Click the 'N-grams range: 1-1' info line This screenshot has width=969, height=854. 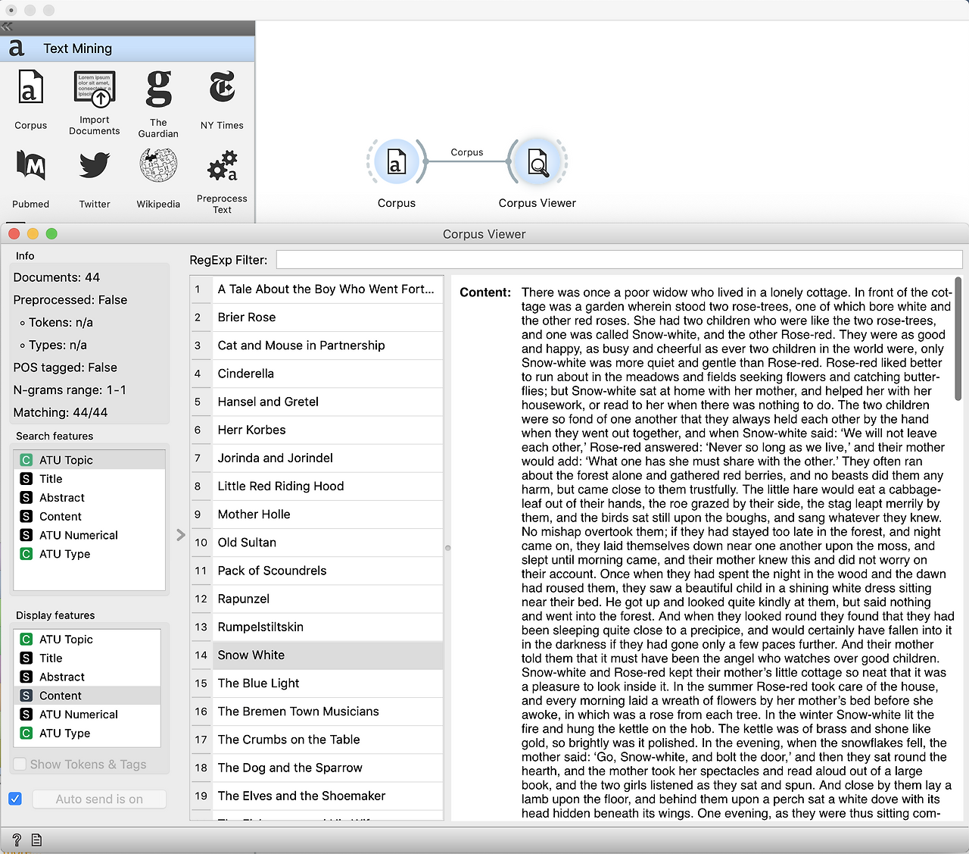(70, 390)
